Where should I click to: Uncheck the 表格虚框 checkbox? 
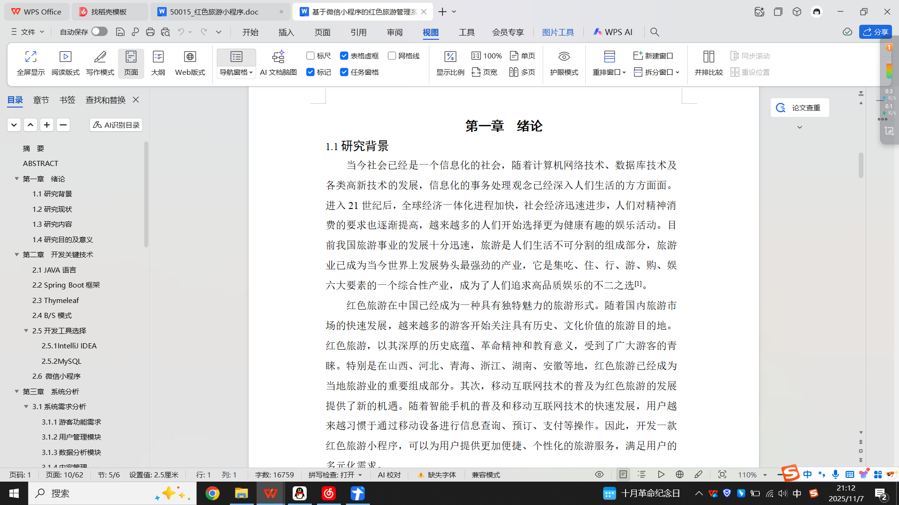coord(344,56)
